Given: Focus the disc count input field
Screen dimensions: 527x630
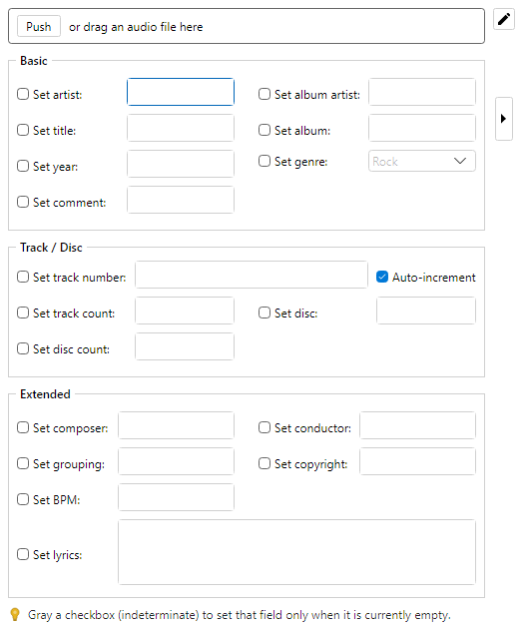Looking at the screenshot, I should [185, 346].
